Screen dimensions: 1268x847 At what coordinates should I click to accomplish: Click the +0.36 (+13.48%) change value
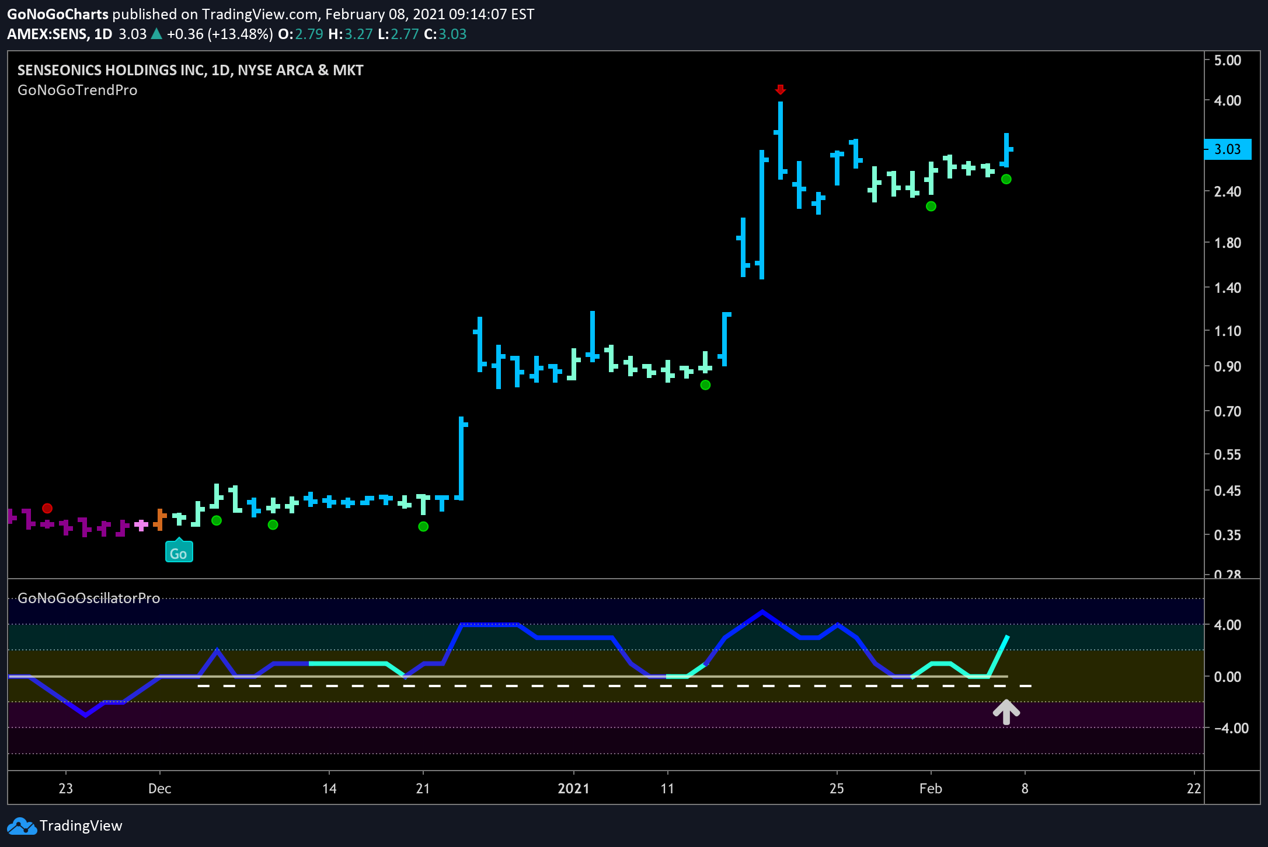pos(220,34)
